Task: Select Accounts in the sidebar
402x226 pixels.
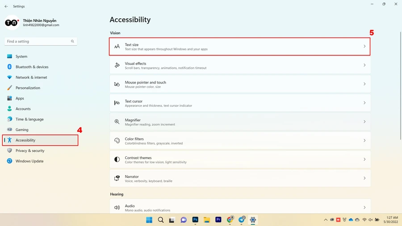Action: (40, 109)
